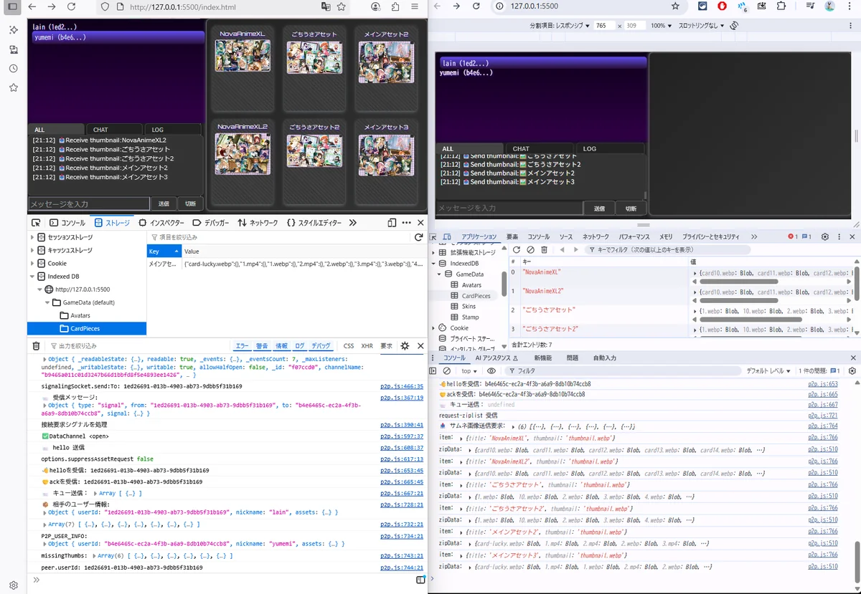Click 切断 button in right chat panel
861x594 pixels.
(631, 209)
